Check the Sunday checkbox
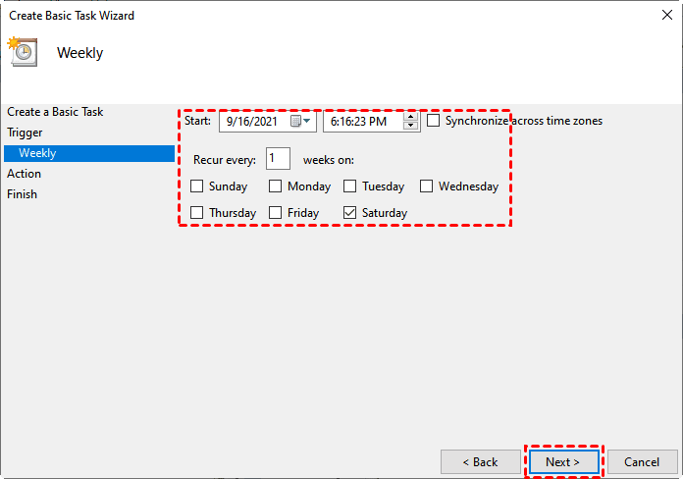The width and height of the screenshot is (683, 479). 197,186
